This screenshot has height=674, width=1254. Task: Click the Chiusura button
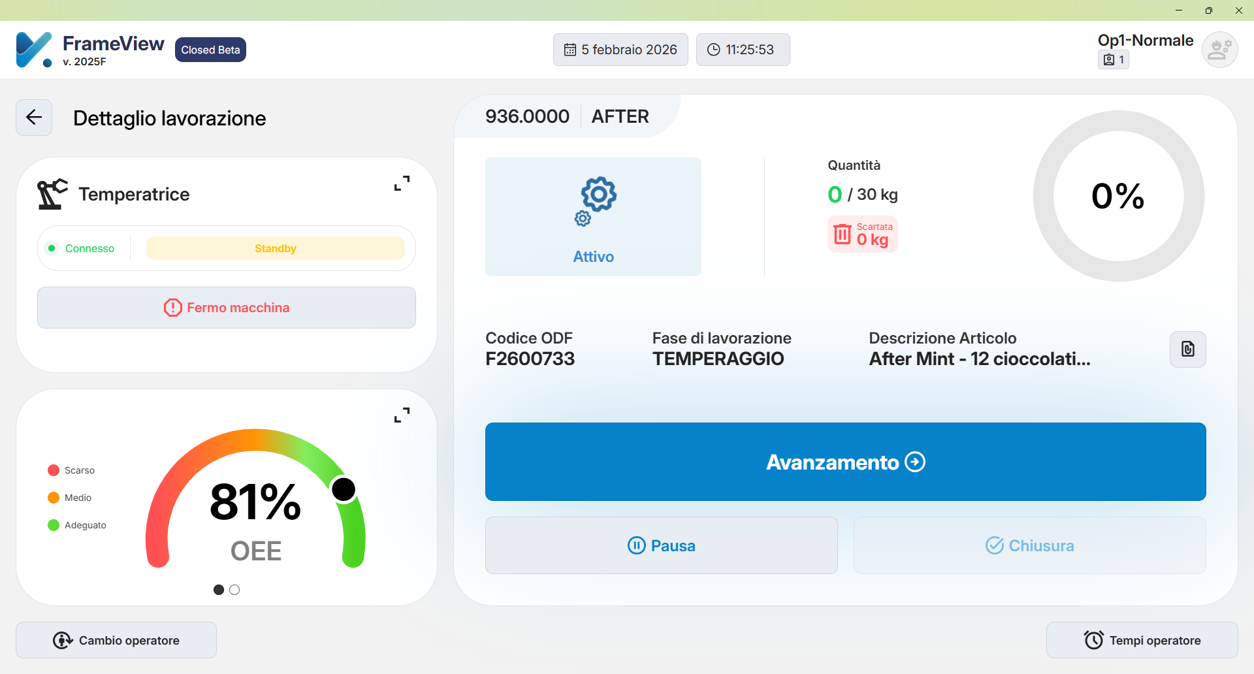(1029, 545)
